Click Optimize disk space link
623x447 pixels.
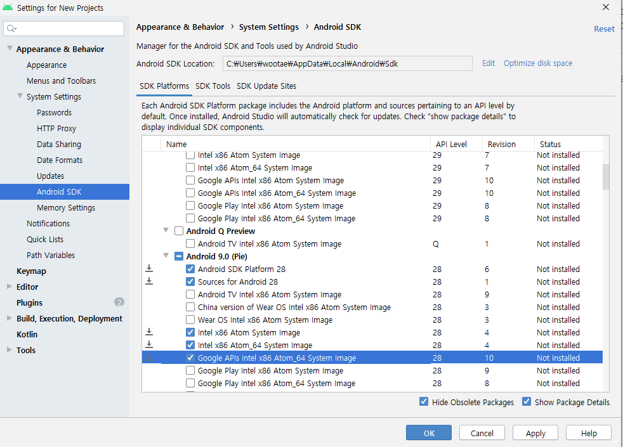(538, 63)
